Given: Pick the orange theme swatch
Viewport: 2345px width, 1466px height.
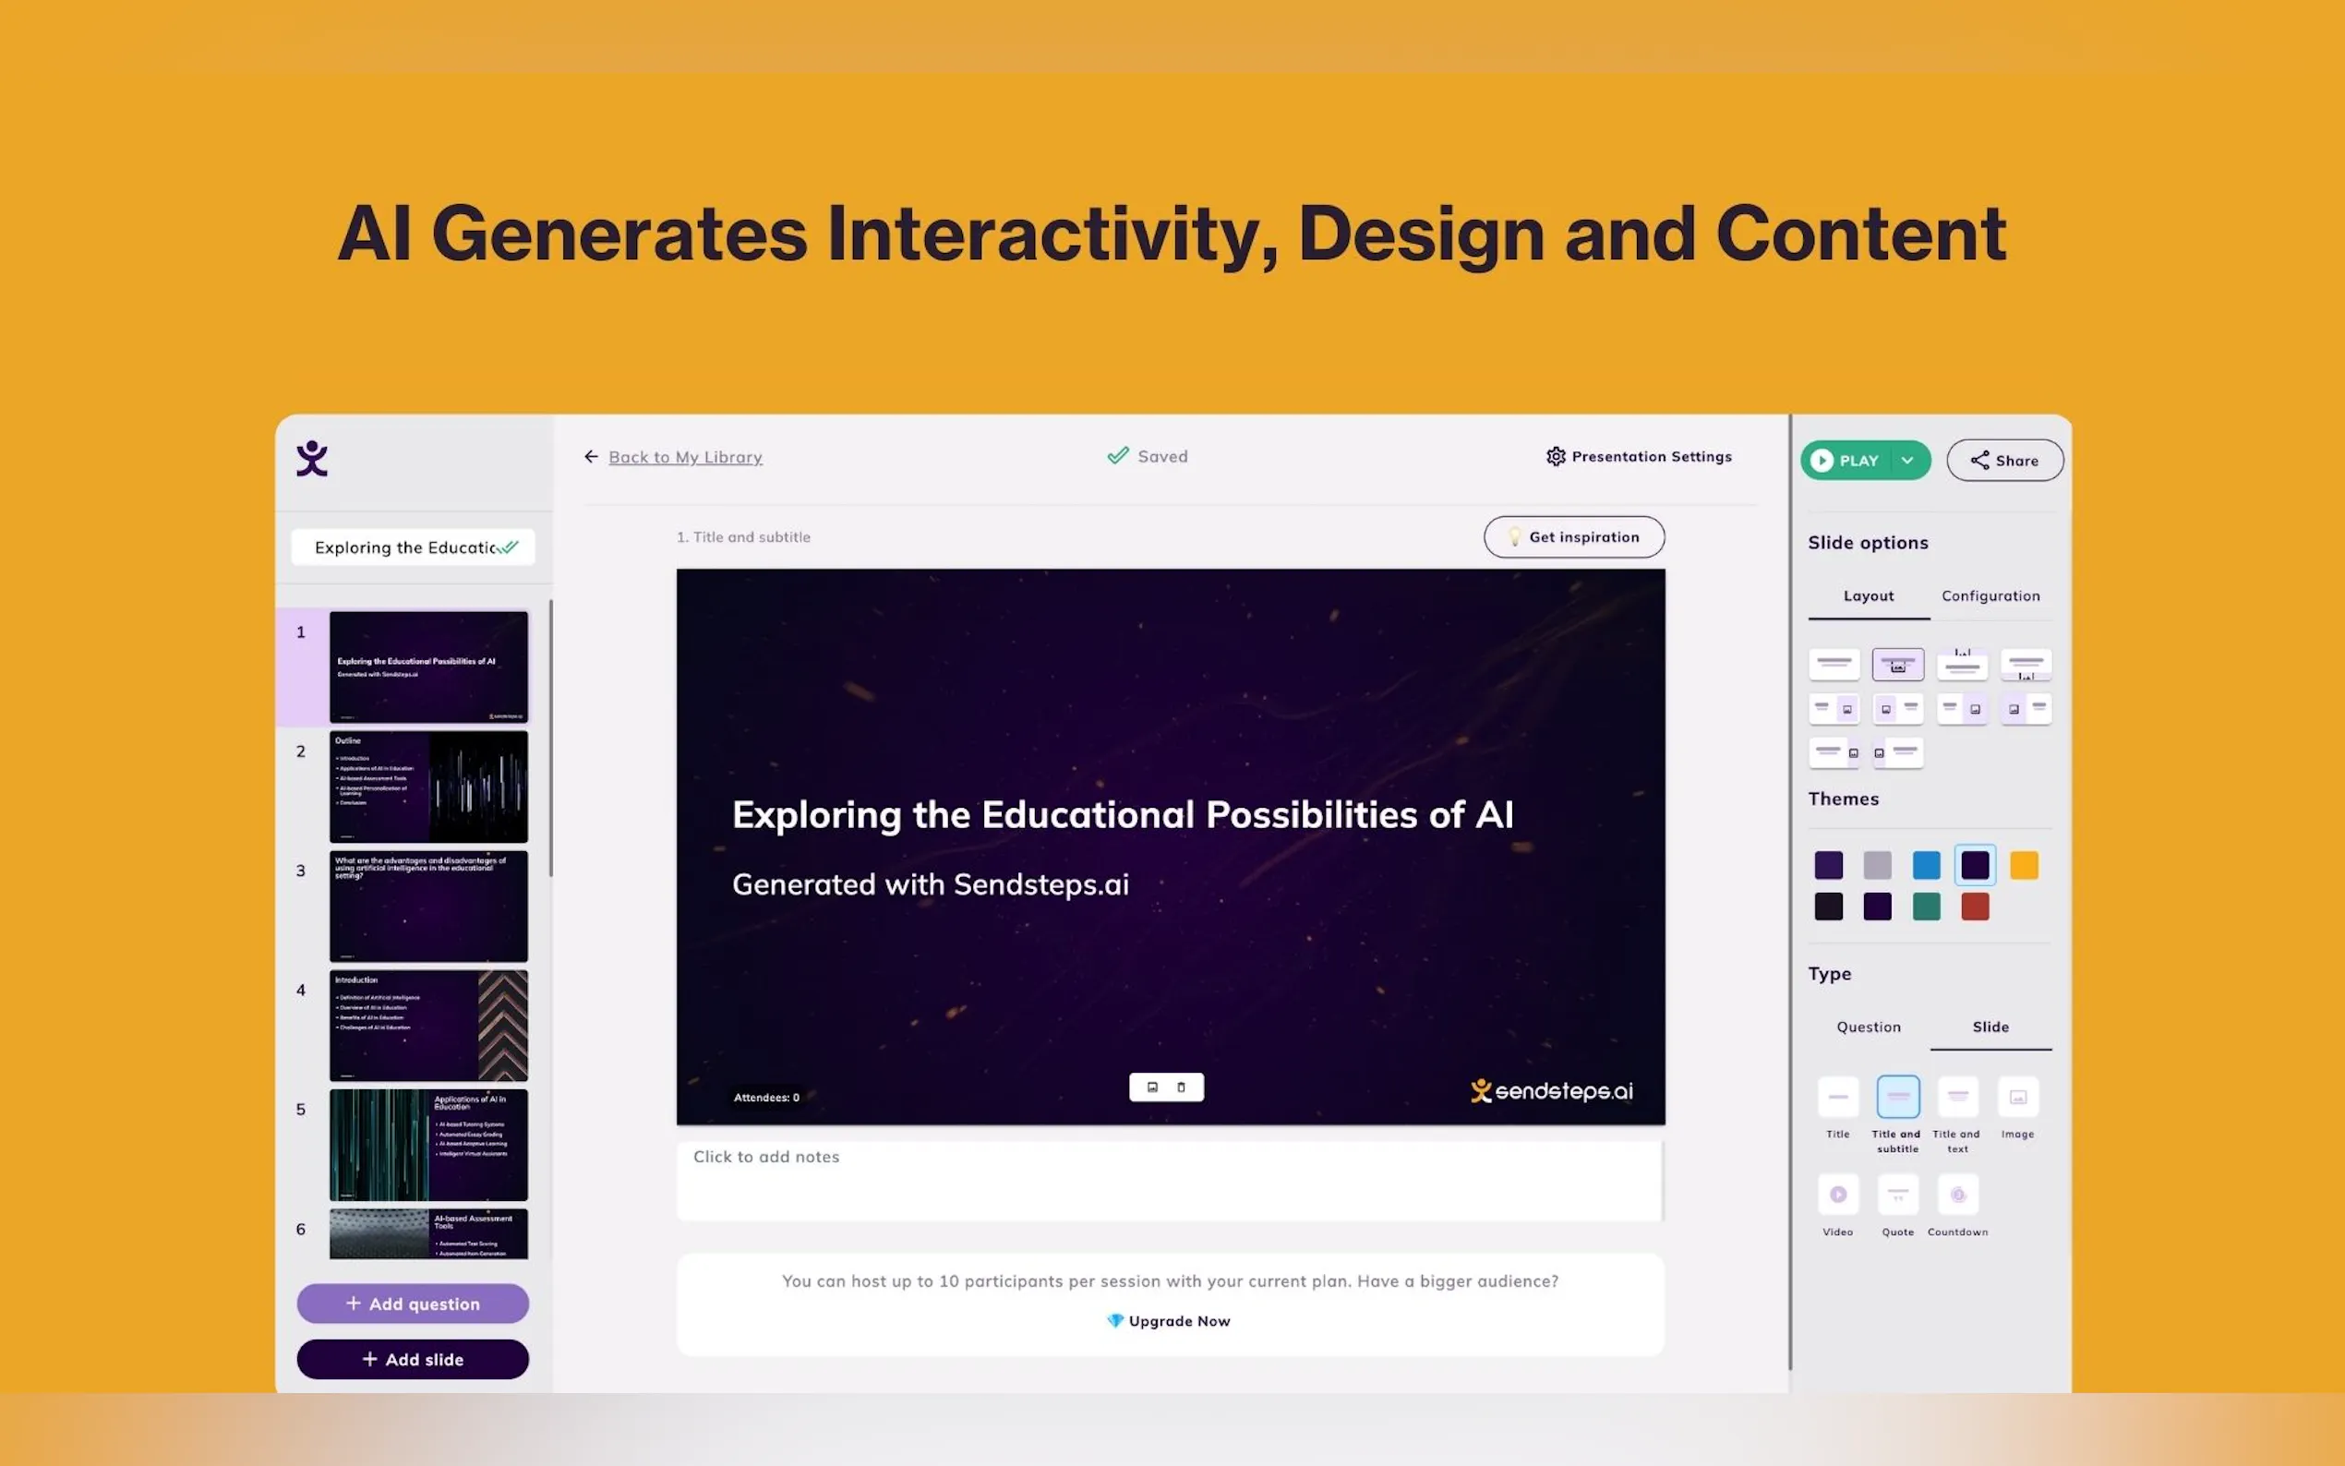Looking at the screenshot, I should coord(2023,865).
